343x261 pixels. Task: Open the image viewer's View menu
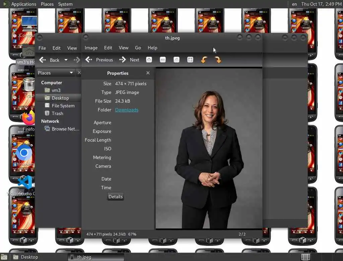click(x=124, y=48)
